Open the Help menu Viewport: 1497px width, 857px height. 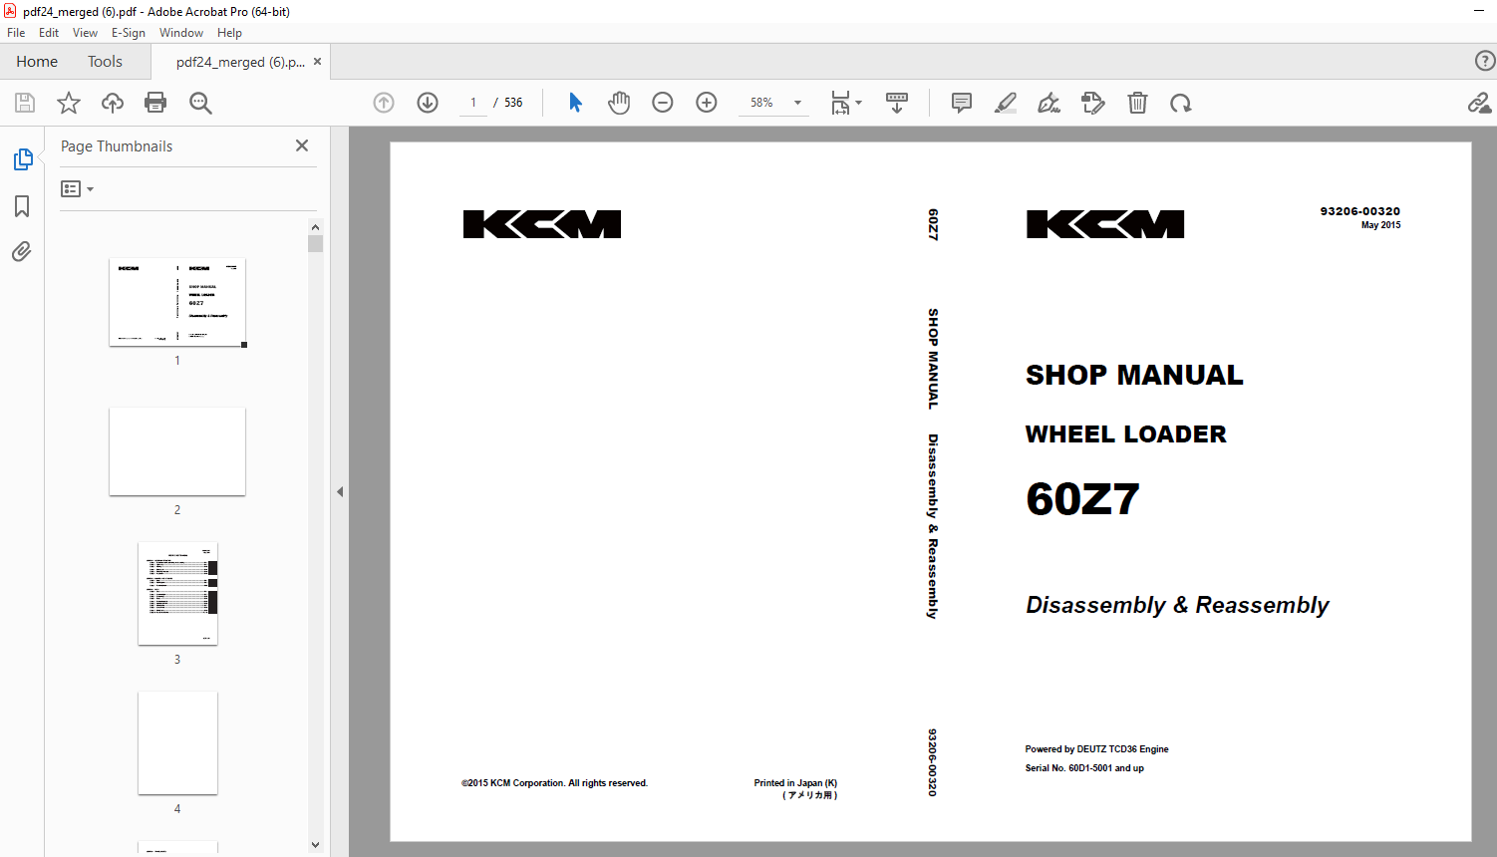(229, 33)
